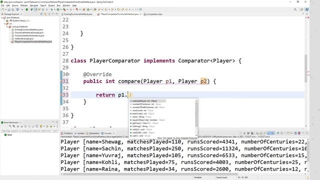Image resolution: width=320 pixels, height=180 pixels.
Task: Click the Boot Dashboard filter input field
Action: click(x=30, y=130)
